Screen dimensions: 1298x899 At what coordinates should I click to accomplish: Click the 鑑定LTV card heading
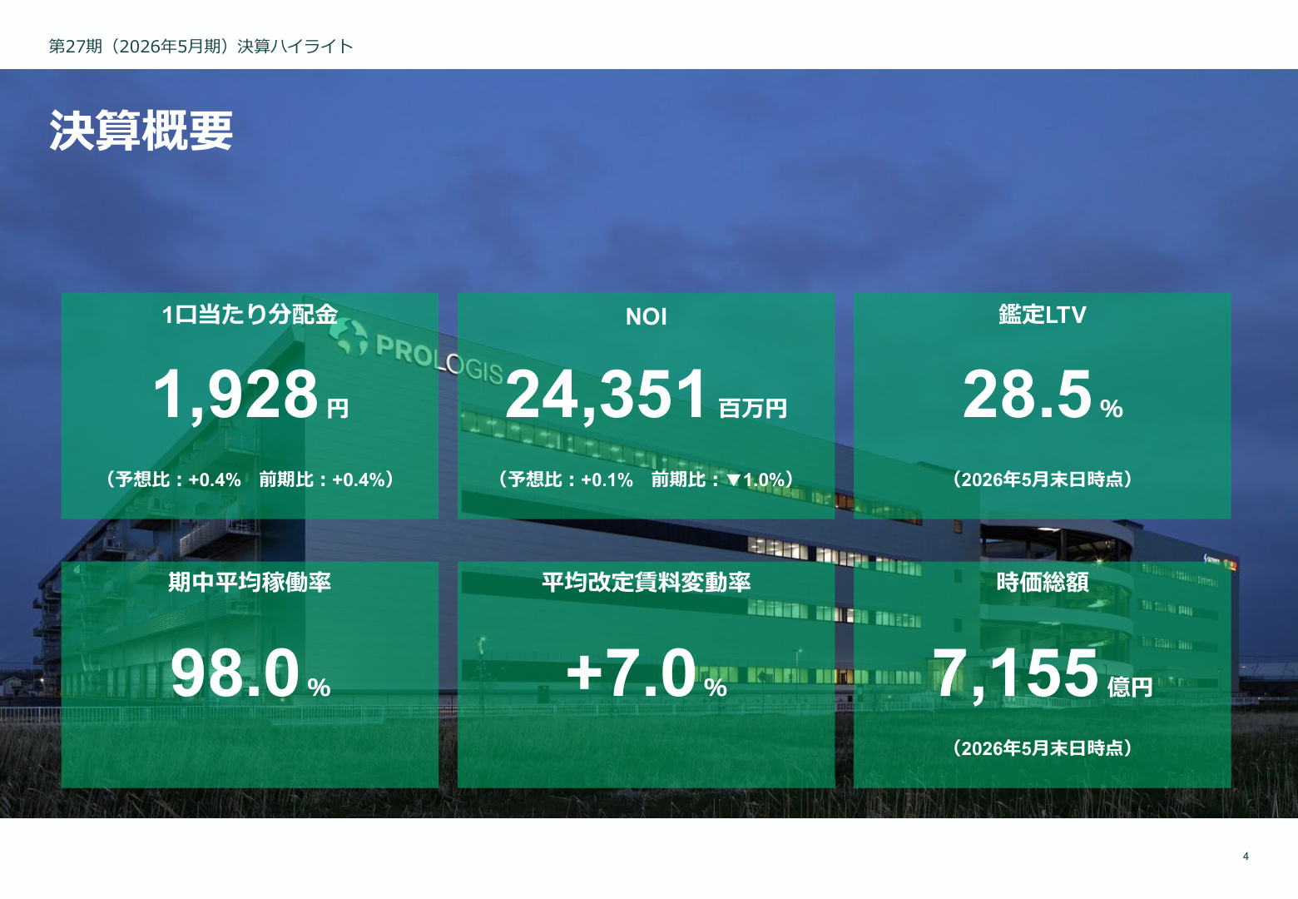coord(1043,315)
